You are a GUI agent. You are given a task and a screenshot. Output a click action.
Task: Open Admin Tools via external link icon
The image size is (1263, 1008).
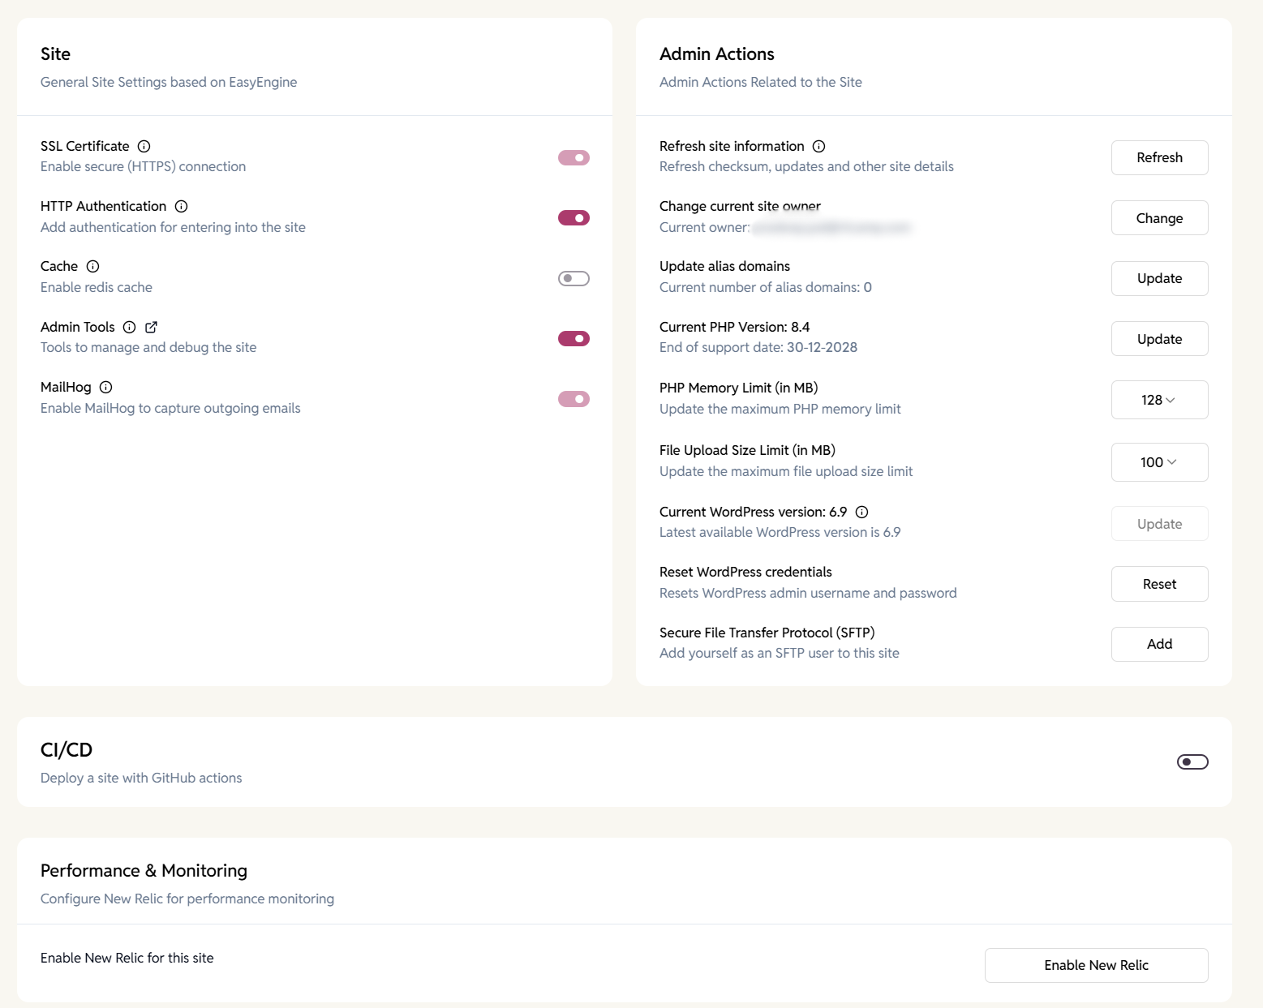151,327
